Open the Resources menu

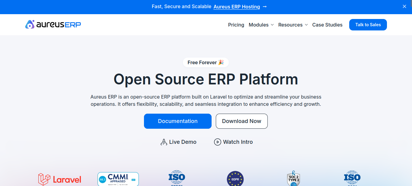pyautogui.click(x=293, y=25)
